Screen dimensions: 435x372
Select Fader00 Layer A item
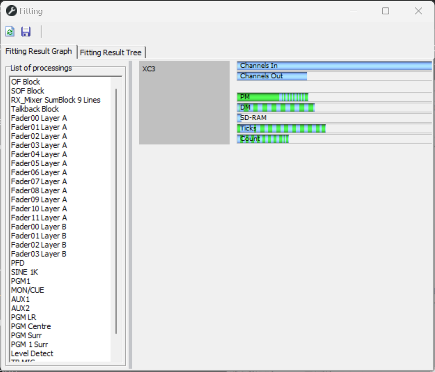(39, 118)
